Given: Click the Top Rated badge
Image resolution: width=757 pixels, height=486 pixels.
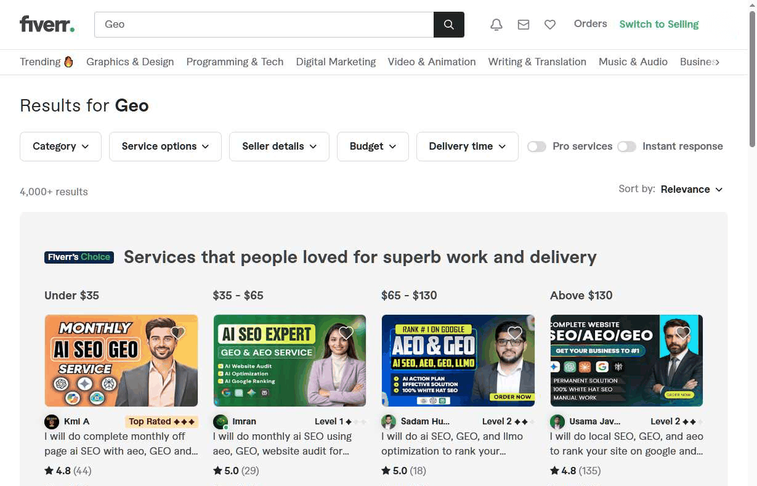Looking at the screenshot, I should pyautogui.click(x=162, y=421).
